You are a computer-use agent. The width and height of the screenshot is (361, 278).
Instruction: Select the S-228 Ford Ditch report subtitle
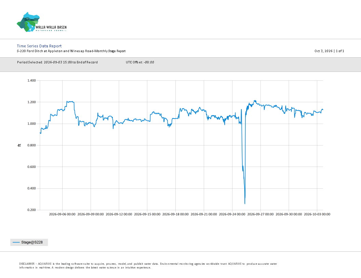(x=71, y=51)
